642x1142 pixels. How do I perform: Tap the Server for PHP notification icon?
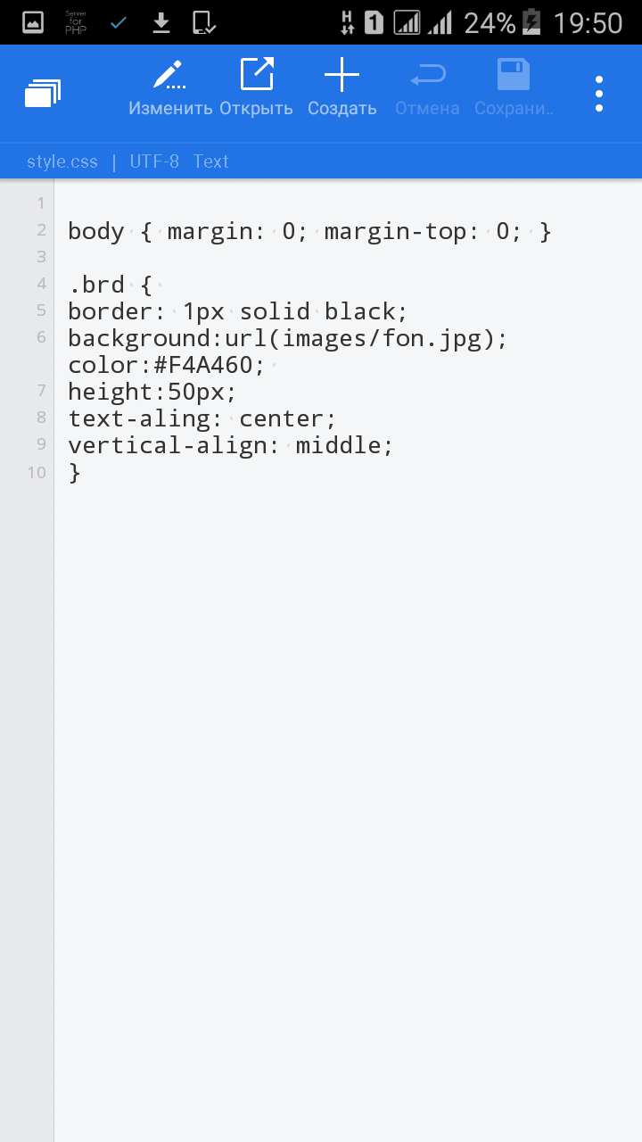click(76, 22)
